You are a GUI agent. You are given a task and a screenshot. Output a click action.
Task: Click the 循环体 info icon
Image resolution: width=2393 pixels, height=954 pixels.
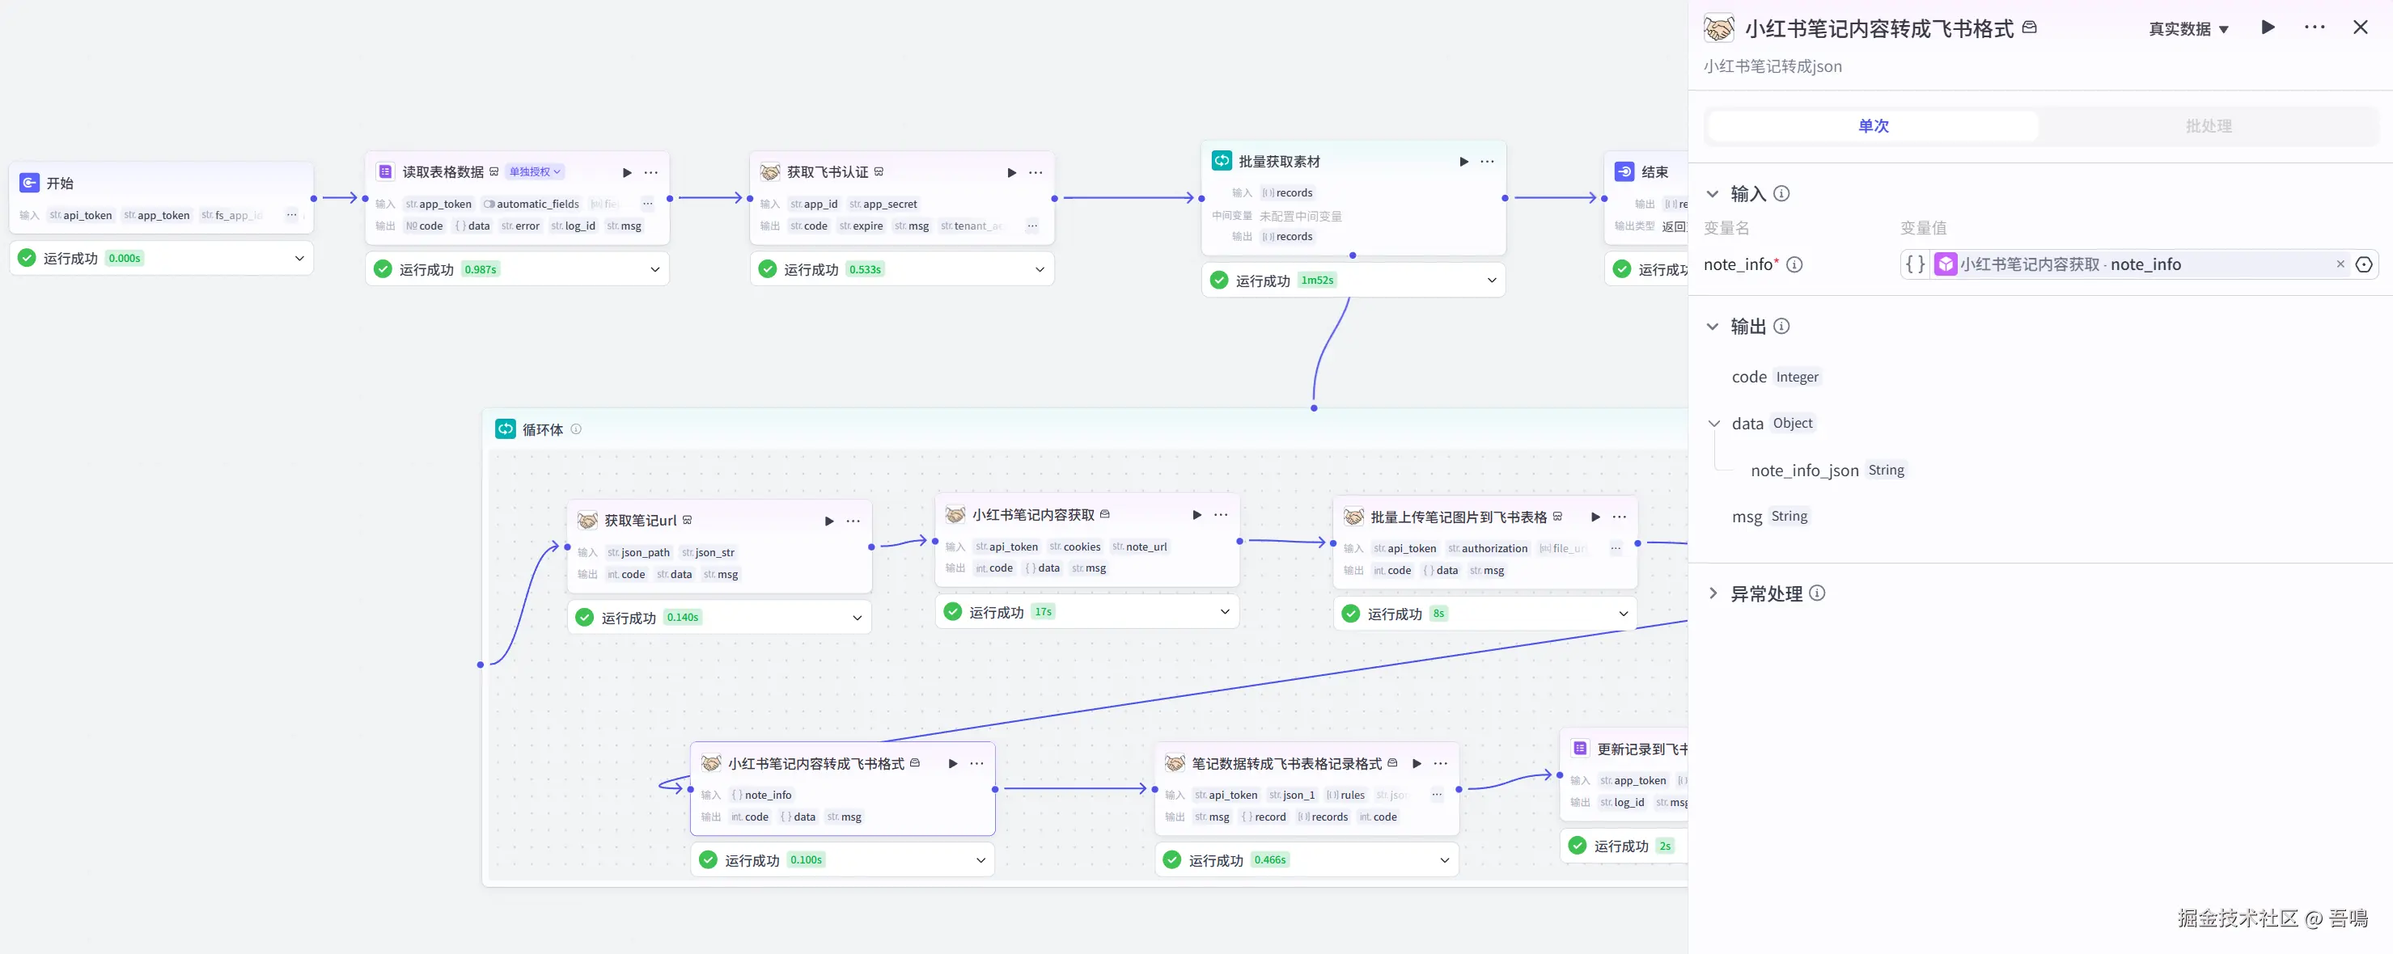coord(576,429)
